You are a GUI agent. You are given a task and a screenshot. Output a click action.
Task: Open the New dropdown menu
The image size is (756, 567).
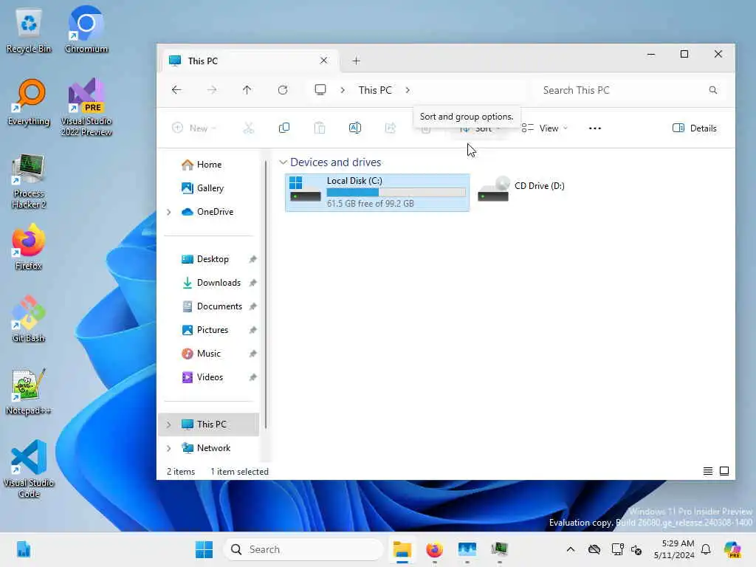click(x=194, y=128)
